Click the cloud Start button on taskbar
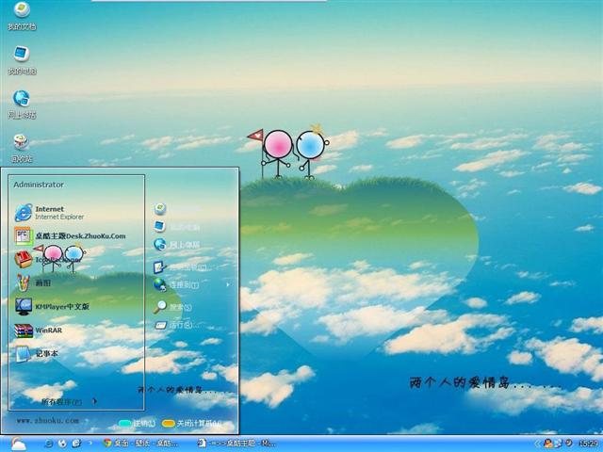The image size is (603, 452). 18,444
